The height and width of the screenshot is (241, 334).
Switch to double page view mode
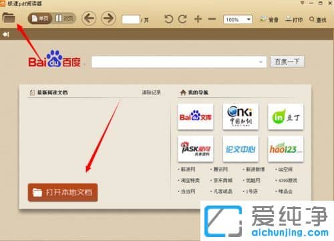(64, 18)
